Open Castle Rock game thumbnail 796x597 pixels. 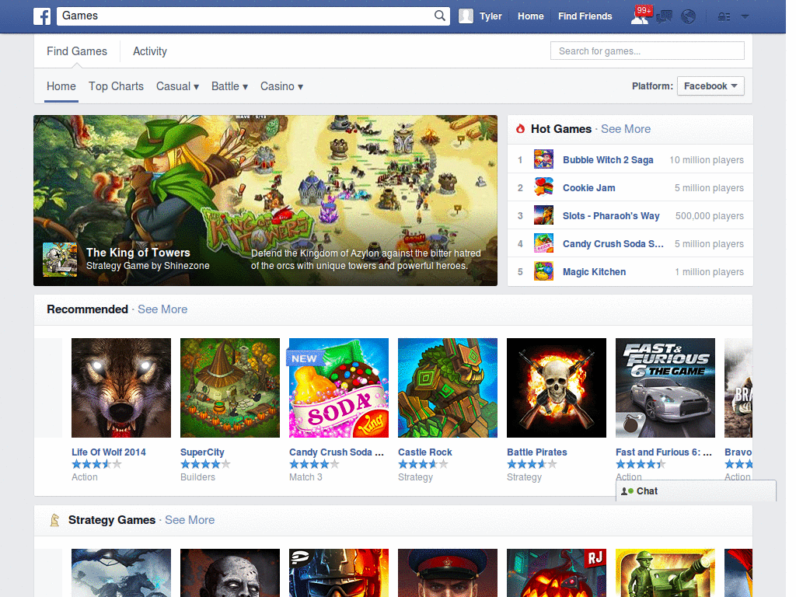pos(448,388)
